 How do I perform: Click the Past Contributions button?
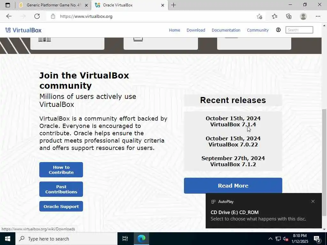(61, 189)
